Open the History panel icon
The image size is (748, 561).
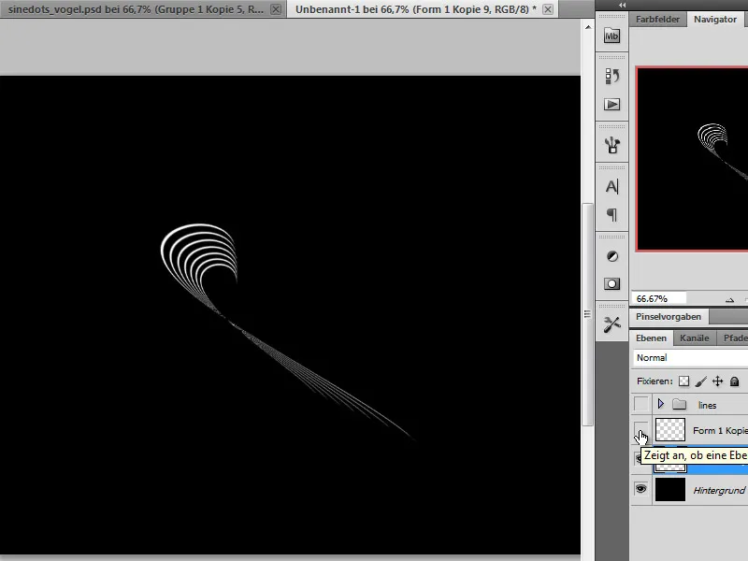pyautogui.click(x=612, y=77)
